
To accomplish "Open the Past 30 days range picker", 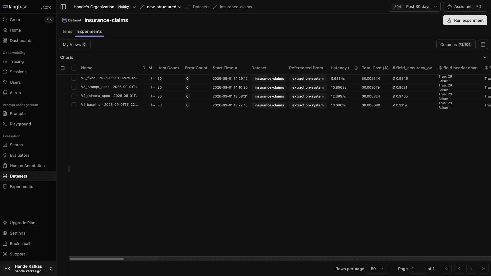I will point(415,7).
